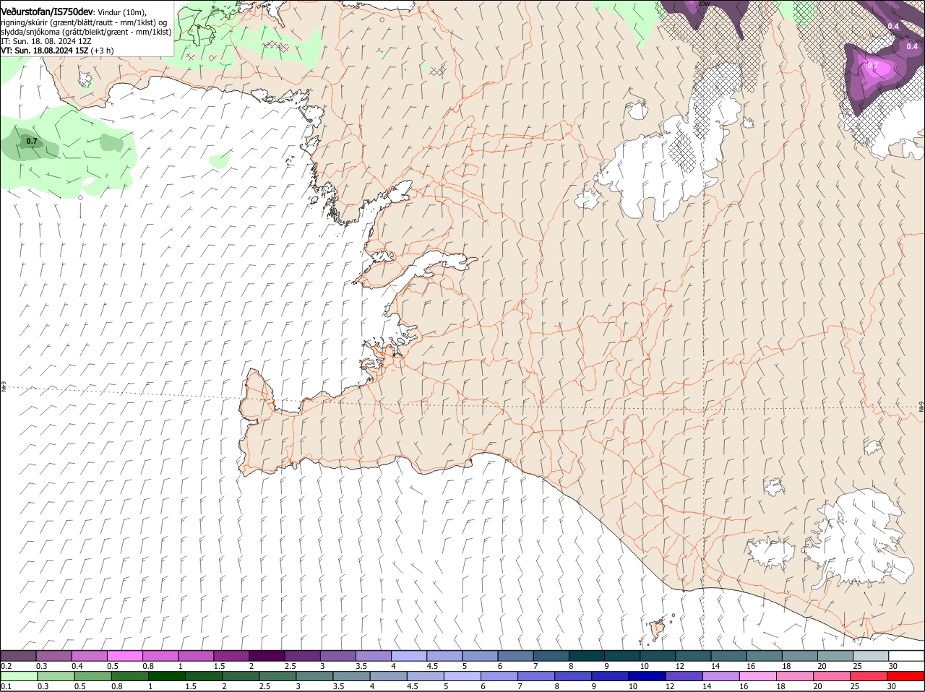Viewport: 925px width, 692px height.
Task: Click the small green rain patch in western bay
Action: pos(220,160)
